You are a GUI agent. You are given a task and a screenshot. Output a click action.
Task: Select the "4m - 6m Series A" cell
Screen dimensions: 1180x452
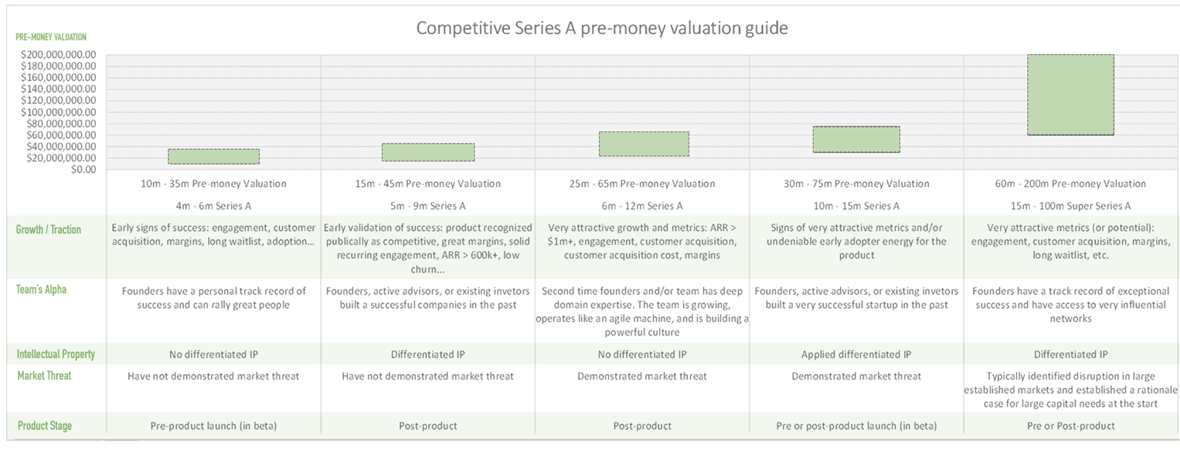[x=213, y=206]
